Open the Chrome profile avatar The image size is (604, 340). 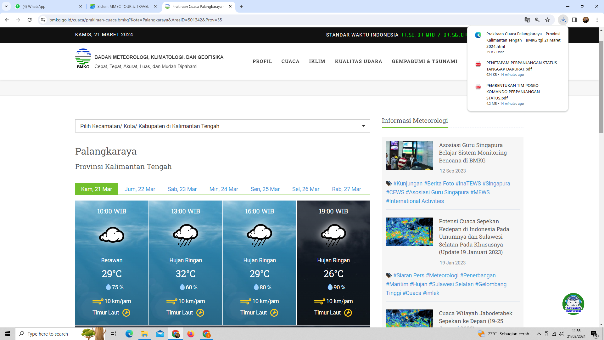586,20
